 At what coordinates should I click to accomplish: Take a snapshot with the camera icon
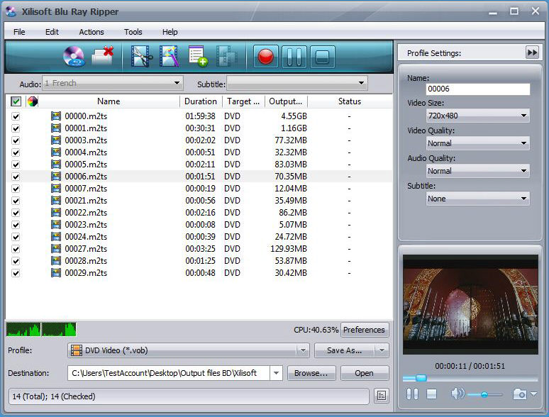click(x=520, y=394)
